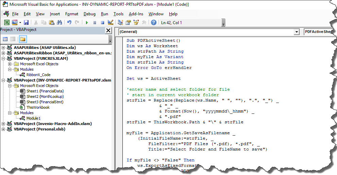Click the Reset stop icon
This screenshot has height=175, width=337.
(x=102, y=22)
